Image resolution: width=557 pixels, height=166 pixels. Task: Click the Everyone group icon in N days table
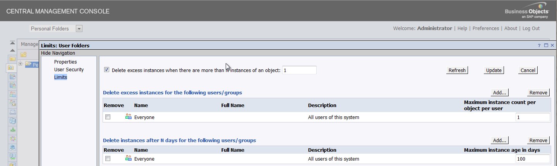click(129, 158)
